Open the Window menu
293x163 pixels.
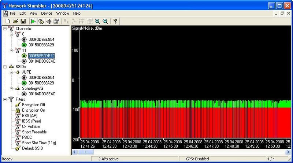(63, 13)
